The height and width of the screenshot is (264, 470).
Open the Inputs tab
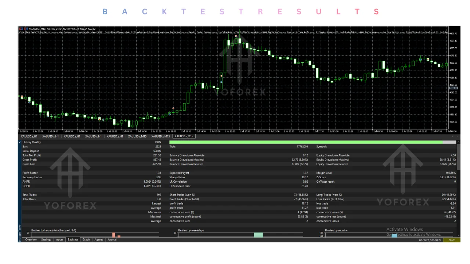pos(59,240)
